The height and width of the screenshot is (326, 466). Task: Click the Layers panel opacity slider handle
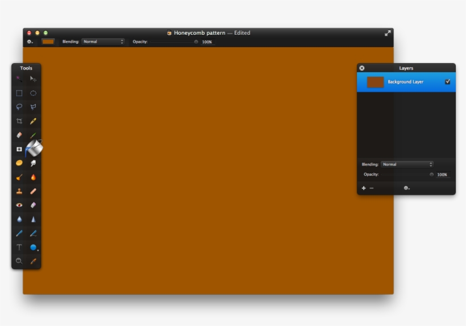point(432,175)
